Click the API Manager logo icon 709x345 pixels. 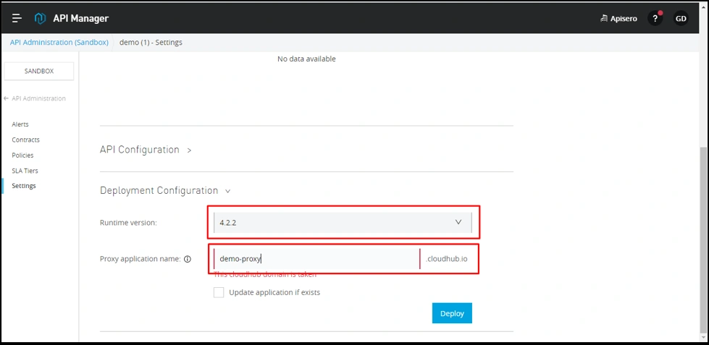[x=41, y=18]
